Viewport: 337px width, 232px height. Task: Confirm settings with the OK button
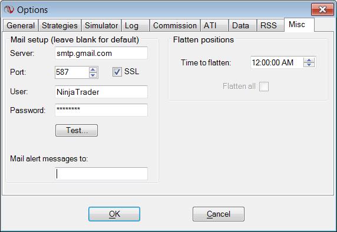point(114,214)
